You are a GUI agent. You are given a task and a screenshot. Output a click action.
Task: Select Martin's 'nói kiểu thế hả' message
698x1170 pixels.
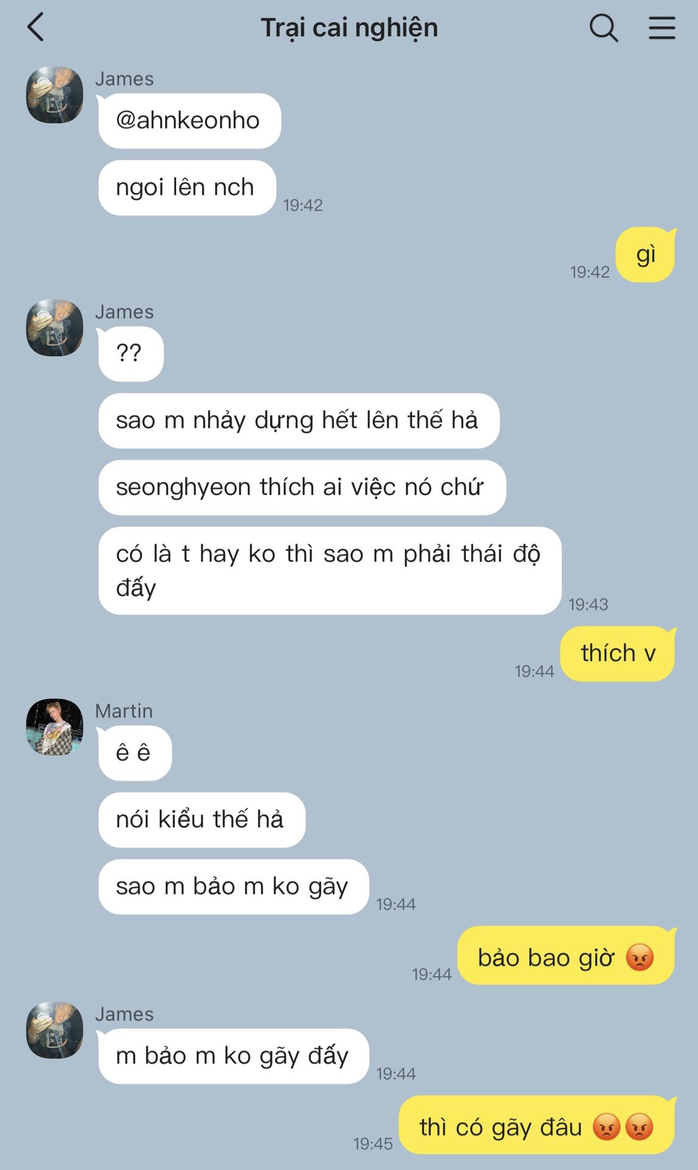click(202, 820)
